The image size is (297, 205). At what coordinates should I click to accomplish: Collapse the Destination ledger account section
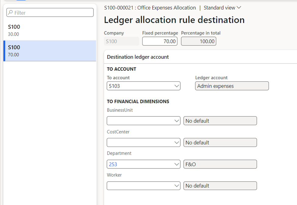click(x=138, y=57)
